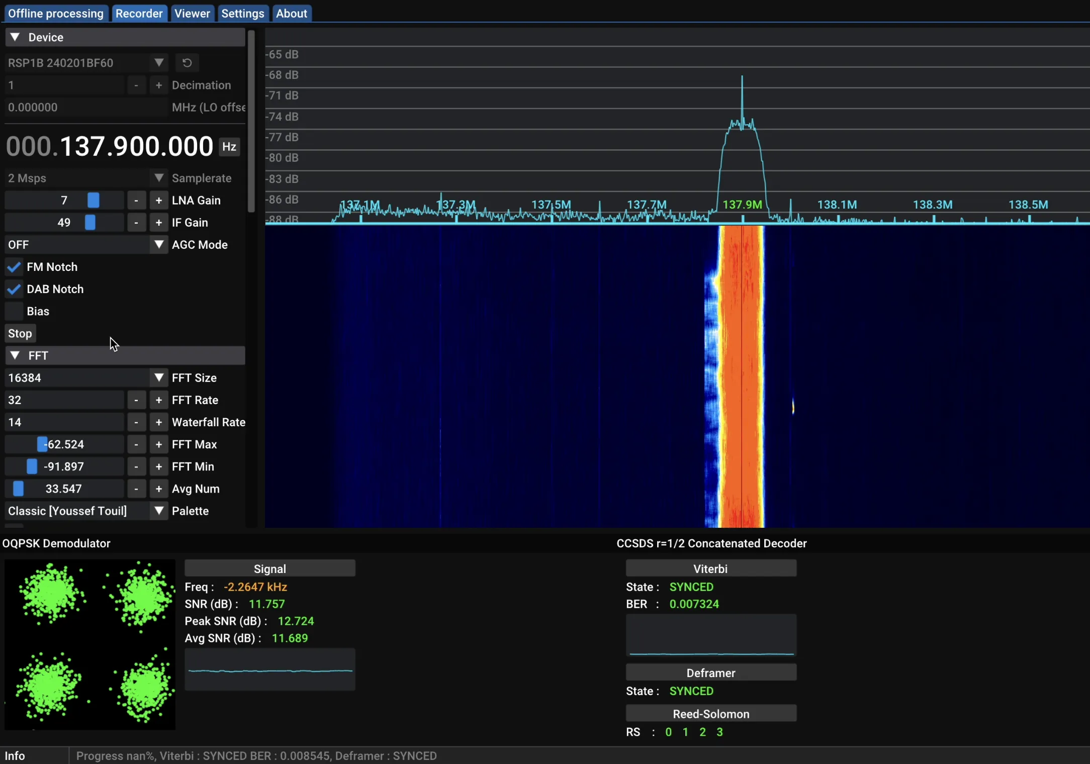Viewport: 1090px width, 764px height.
Task: Click the Hz unit button
Action: tap(229, 147)
